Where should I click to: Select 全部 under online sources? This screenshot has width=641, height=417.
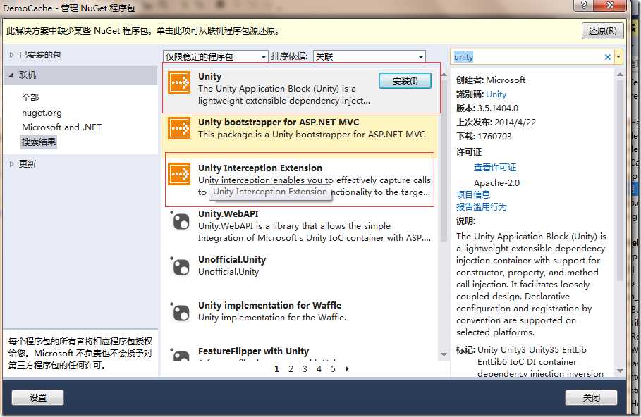coord(30,98)
